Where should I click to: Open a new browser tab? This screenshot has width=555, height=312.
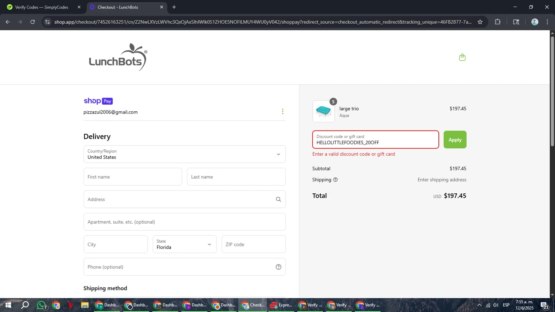click(174, 7)
